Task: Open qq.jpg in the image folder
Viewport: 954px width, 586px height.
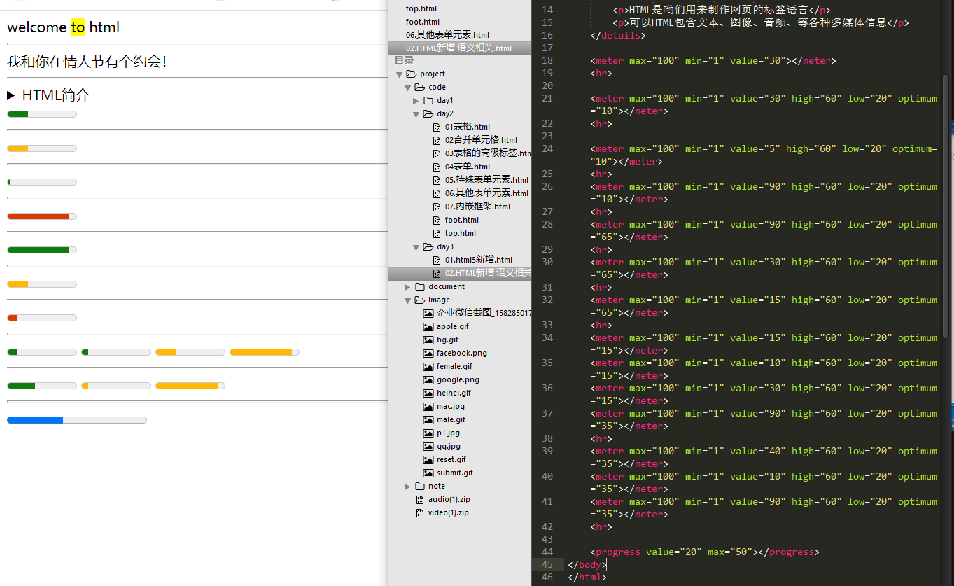Action: [449, 446]
